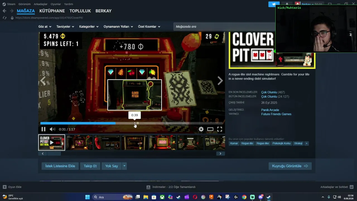Reload the store page
Viewport: 357px width, 201px height.
4,18
